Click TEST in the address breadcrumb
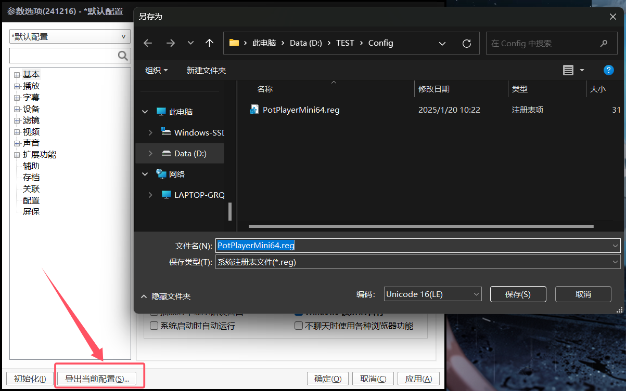 (345, 43)
